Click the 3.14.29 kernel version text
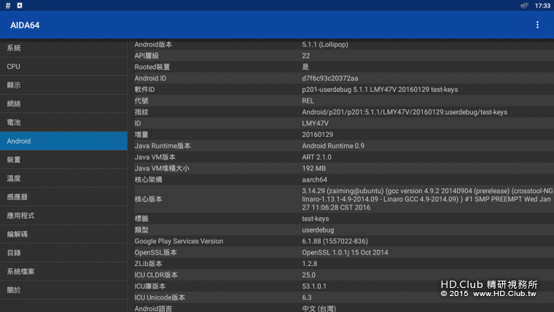 [427, 199]
